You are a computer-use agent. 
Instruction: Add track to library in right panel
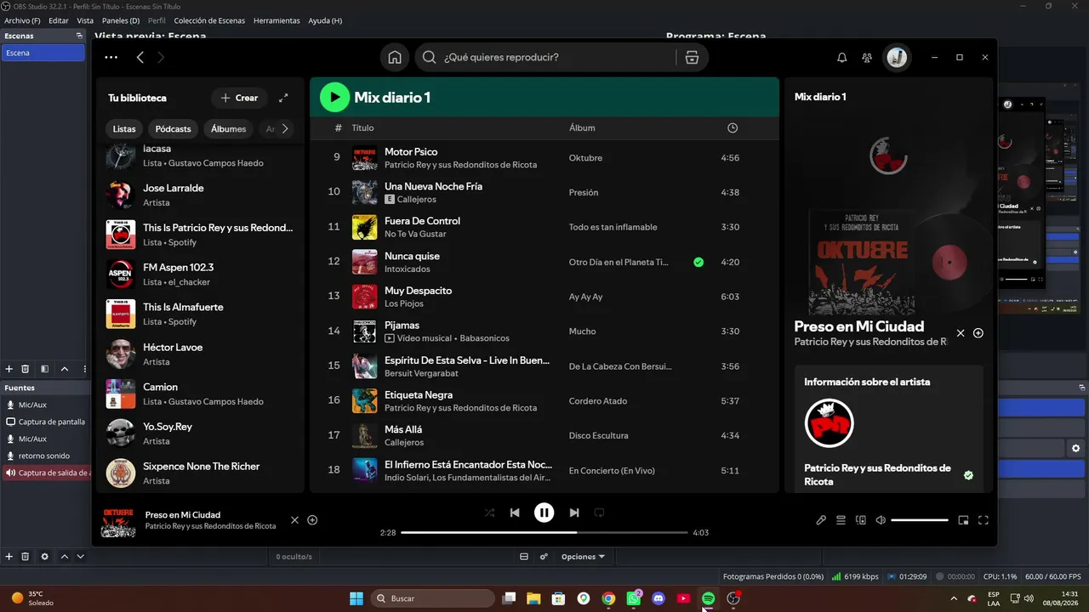click(x=978, y=333)
